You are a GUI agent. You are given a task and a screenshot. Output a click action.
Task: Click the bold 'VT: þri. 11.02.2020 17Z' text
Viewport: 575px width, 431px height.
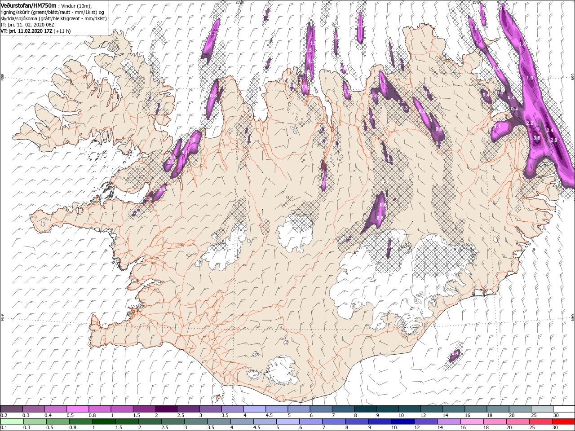click(27, 31)
